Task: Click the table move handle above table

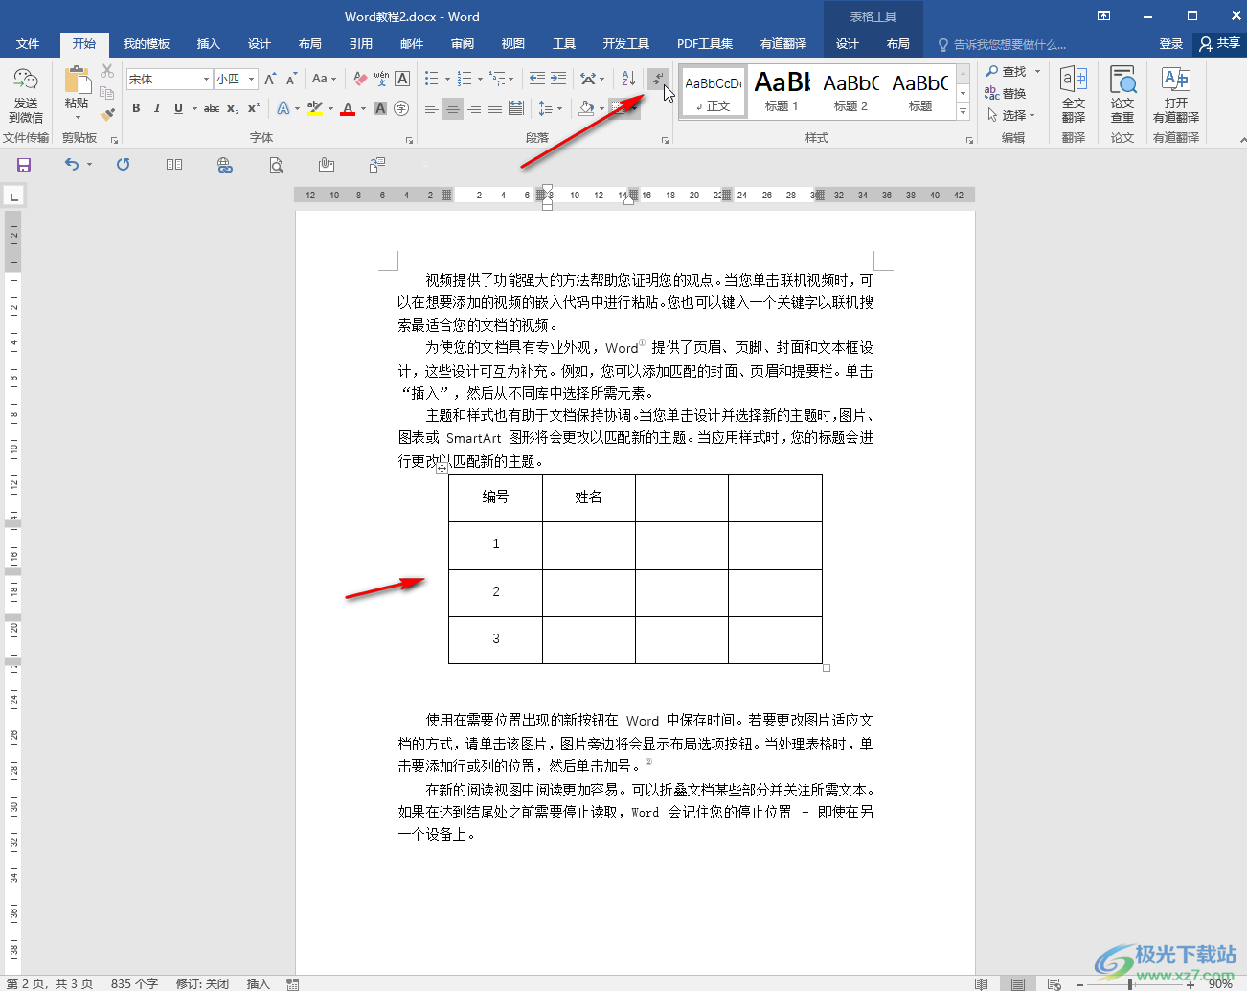Action: click(442, 469)
